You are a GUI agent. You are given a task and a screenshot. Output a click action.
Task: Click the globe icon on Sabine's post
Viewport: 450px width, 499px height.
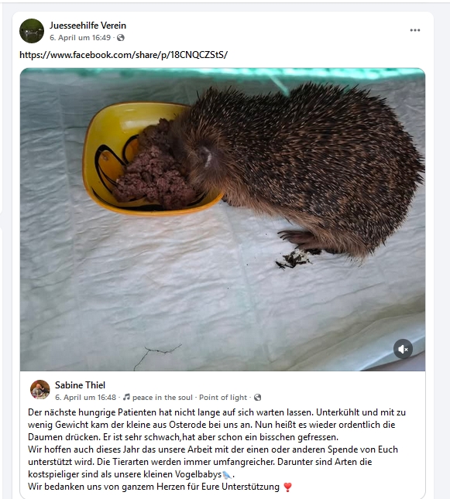[x=257, y=397]
